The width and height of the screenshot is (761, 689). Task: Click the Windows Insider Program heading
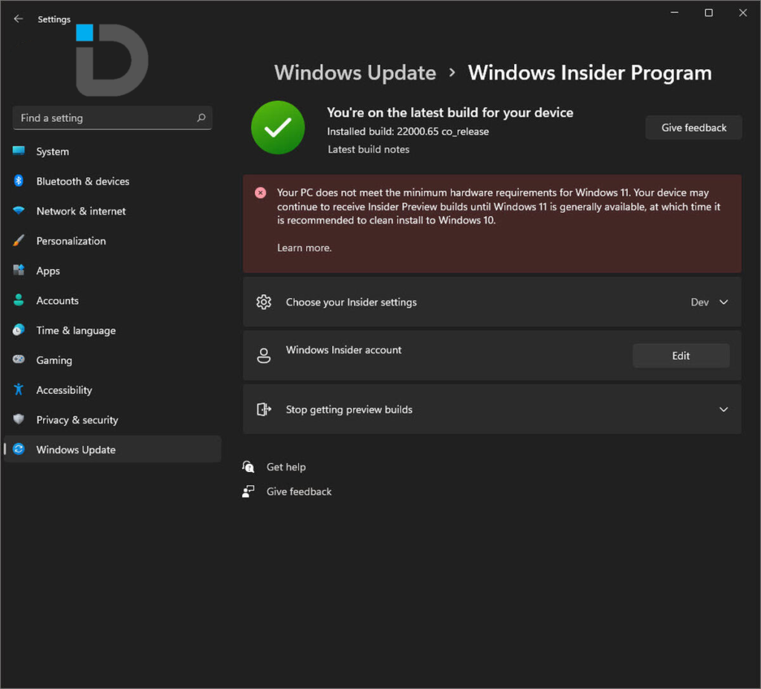pos(589,73)
